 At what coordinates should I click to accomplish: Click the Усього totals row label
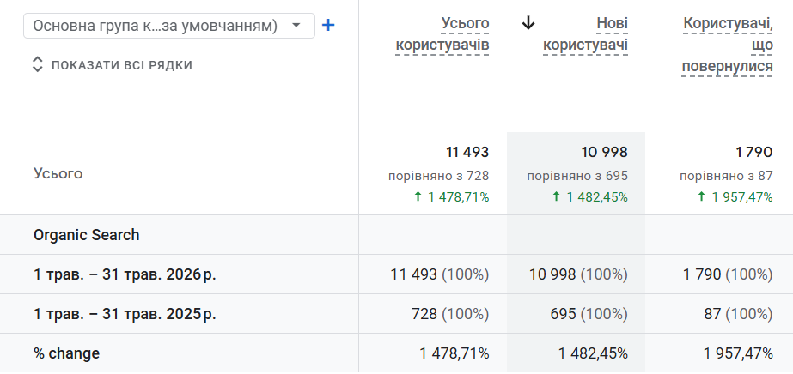pos(58,173)
